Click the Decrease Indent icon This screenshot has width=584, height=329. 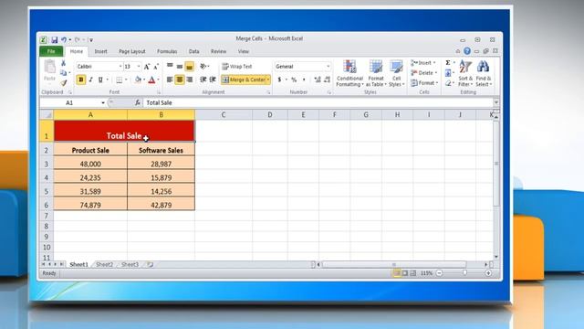[203, 80]
